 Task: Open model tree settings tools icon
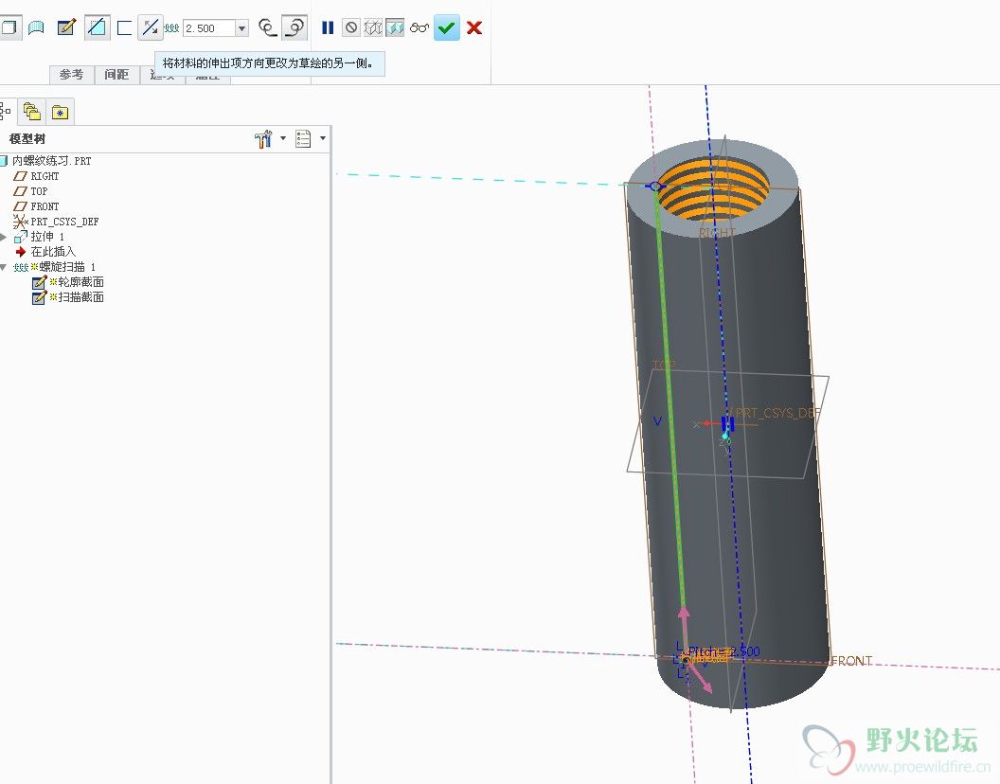(x=263, y=138)
